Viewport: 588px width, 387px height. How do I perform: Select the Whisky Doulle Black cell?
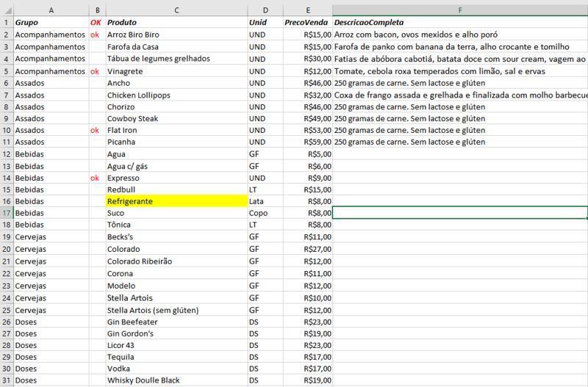tap(176, 380)
